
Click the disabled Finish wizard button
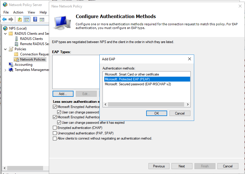[205, 166]
